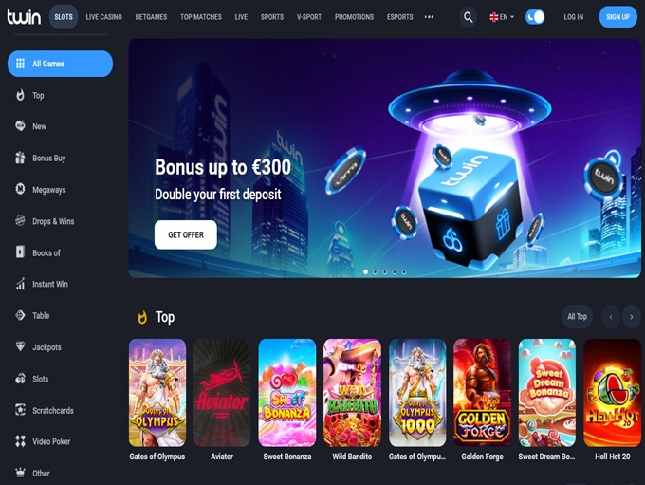Open the Video Poker icon

[20, 441]
